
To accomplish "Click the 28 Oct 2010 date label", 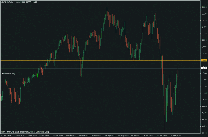I will click(6, 136).
